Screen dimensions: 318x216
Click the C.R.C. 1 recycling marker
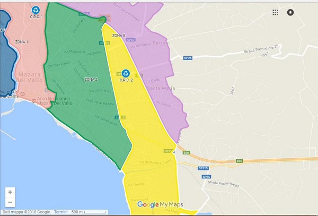point(36,10)
